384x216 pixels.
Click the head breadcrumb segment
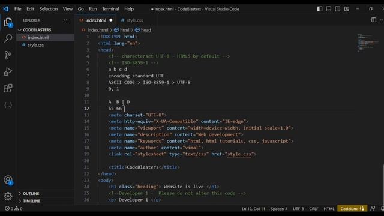click(143, 30)
